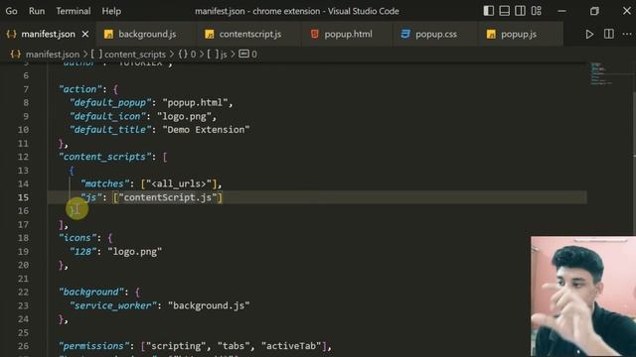Click the "service_worker" key
The width and height of the screenshot is (636, 357).
[x=113, y=305]
